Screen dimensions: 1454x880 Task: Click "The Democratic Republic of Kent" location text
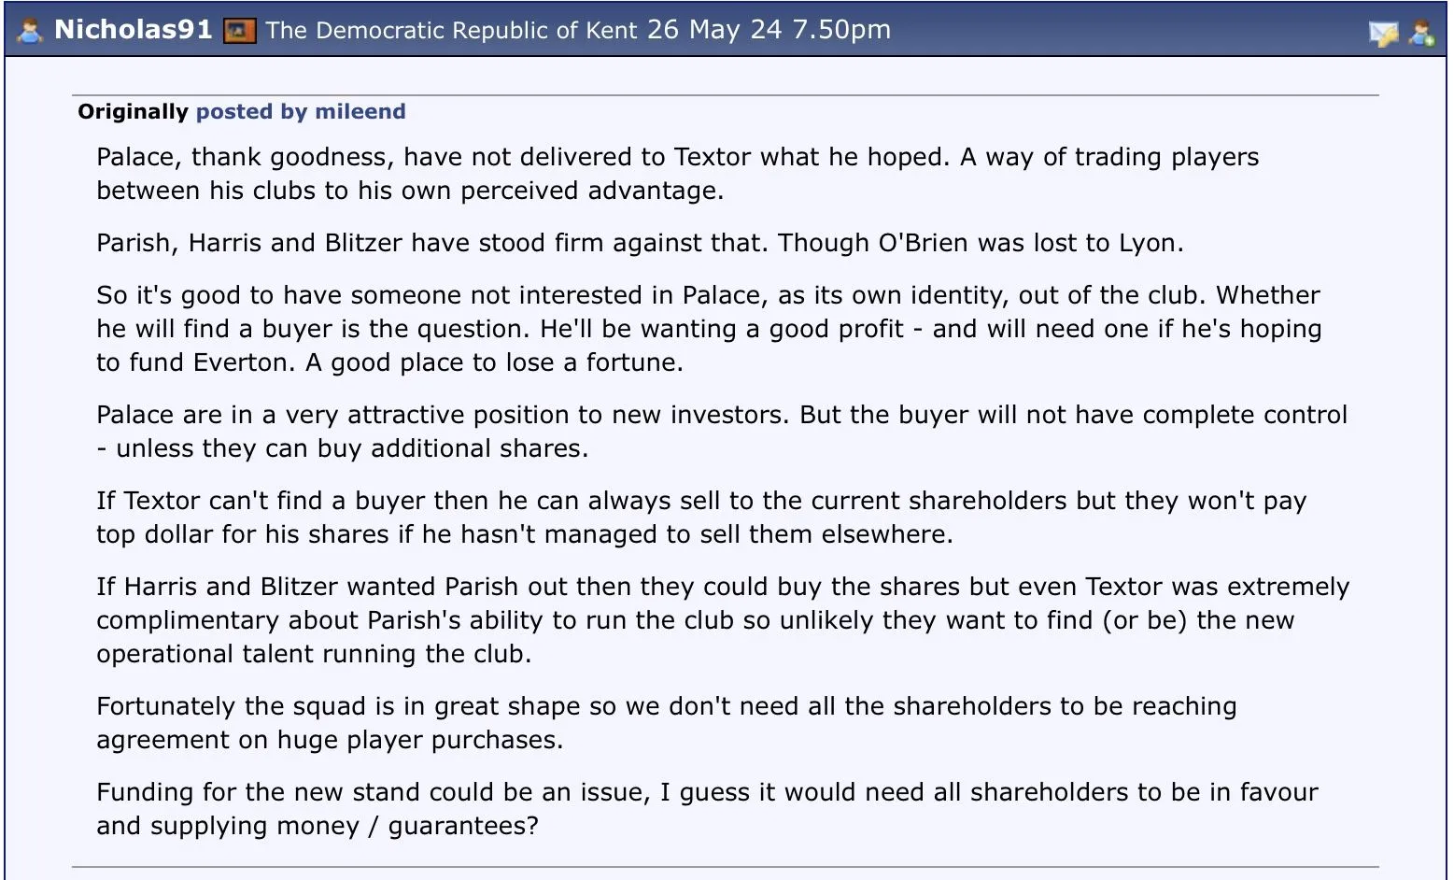[451, 30]
